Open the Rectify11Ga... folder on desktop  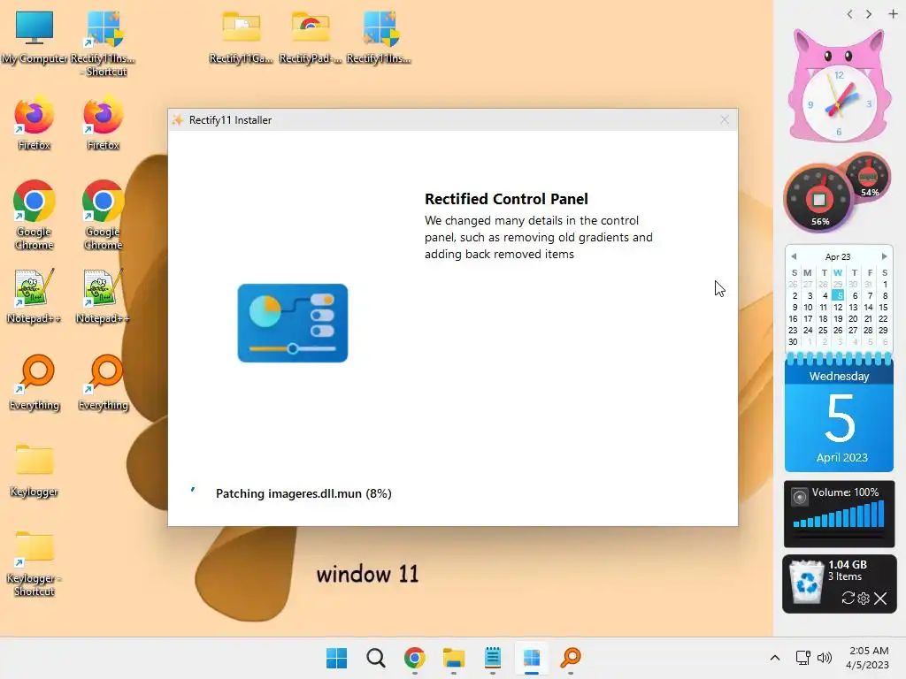coord(241,37)
